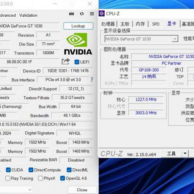The image size is (194, 194).
Task: Click the CPU-Z 显存 clock value 3003.0 MHz
Action: pos(146,113)
